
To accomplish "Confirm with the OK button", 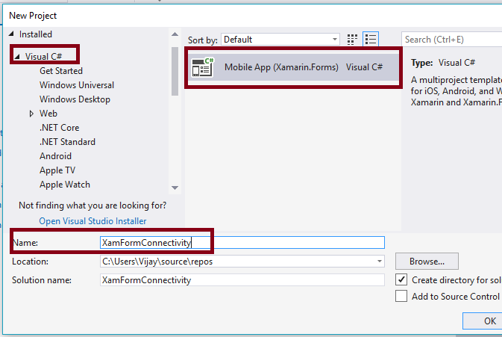I will [482, 321].
